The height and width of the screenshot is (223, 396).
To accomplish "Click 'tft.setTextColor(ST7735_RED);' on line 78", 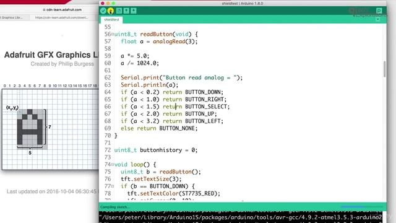I will (173, 193).
